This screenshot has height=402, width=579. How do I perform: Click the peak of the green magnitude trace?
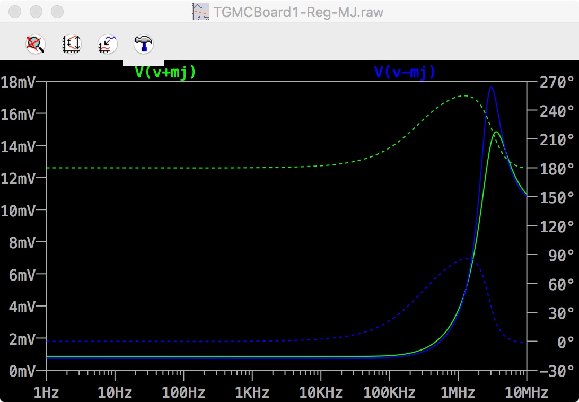point(496,132)
